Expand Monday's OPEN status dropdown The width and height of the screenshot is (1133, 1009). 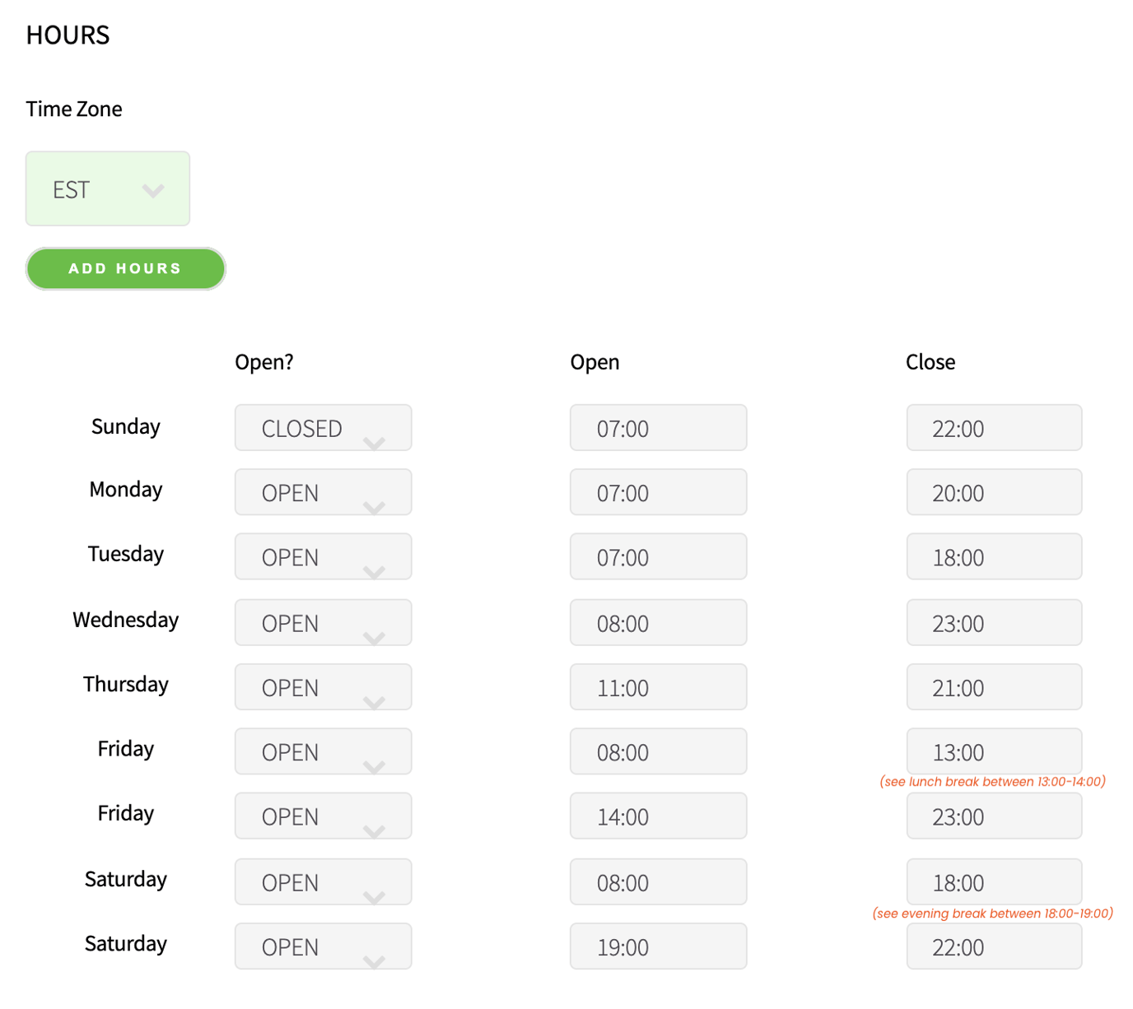click(x=323, y=492)
